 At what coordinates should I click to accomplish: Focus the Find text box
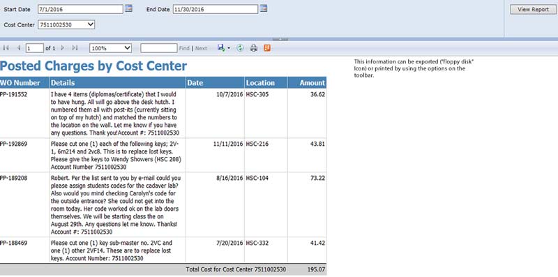coord(159,48)
